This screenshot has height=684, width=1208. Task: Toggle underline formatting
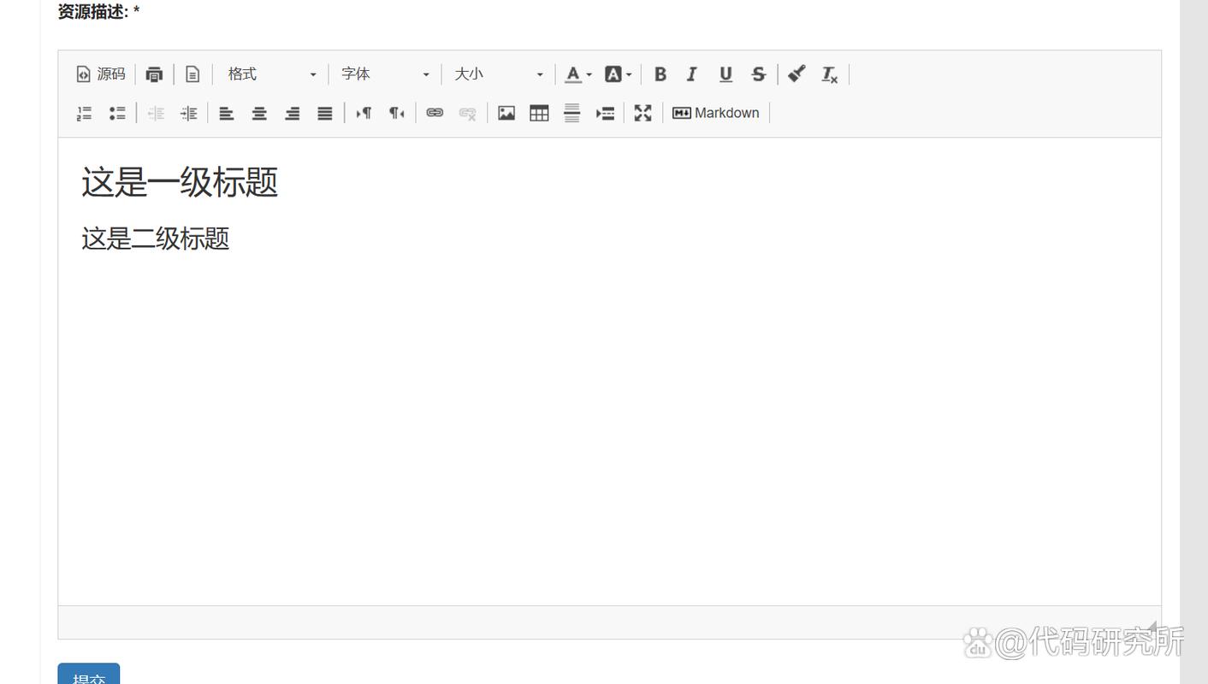point(725,74)
